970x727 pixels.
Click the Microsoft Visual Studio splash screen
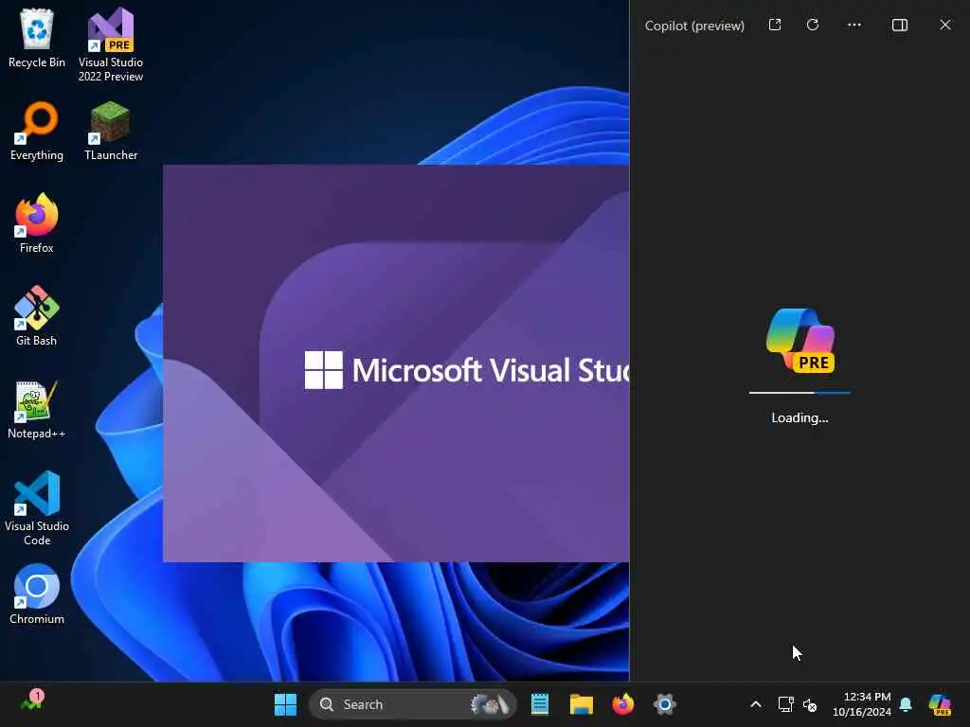point(396,363)
